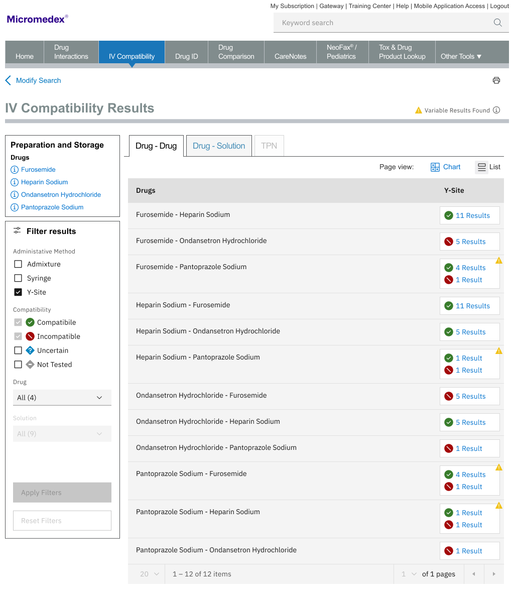Click the Modify Search link
Image resolution: width=514 pixels, height=594 pixels.
[x=38, y=80]
